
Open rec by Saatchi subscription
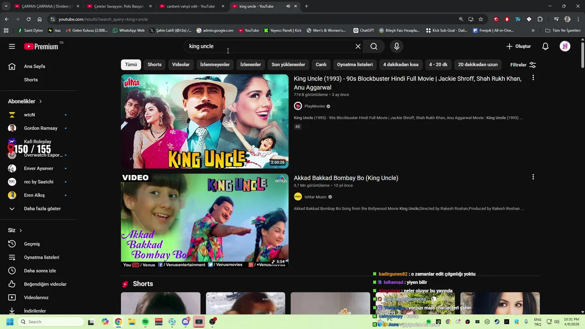point(39,182)
